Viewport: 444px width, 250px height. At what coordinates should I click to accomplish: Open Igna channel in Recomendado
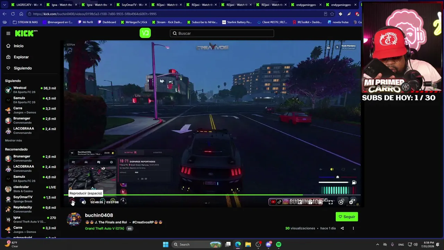pyautogui.click(x=31, y=219)
